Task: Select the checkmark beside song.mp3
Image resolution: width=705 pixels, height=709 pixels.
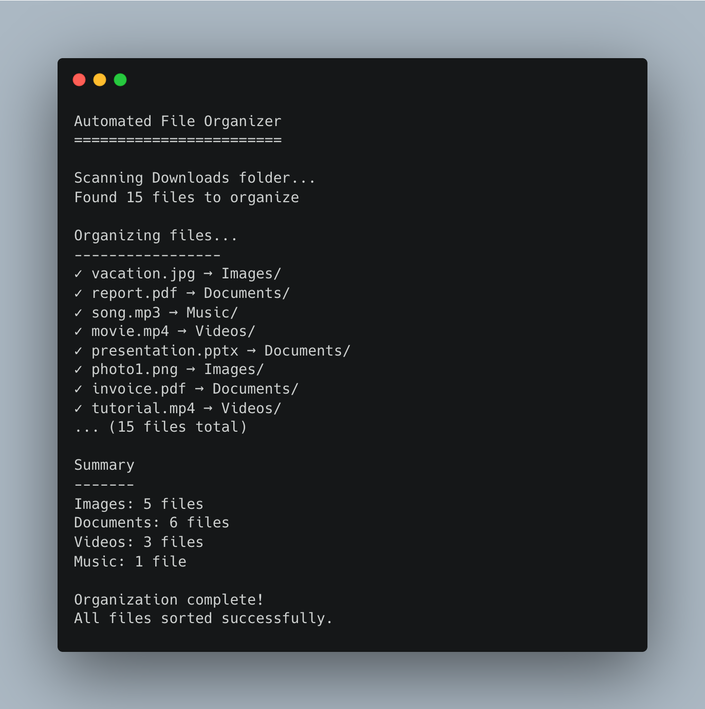Action: (78, 312)
